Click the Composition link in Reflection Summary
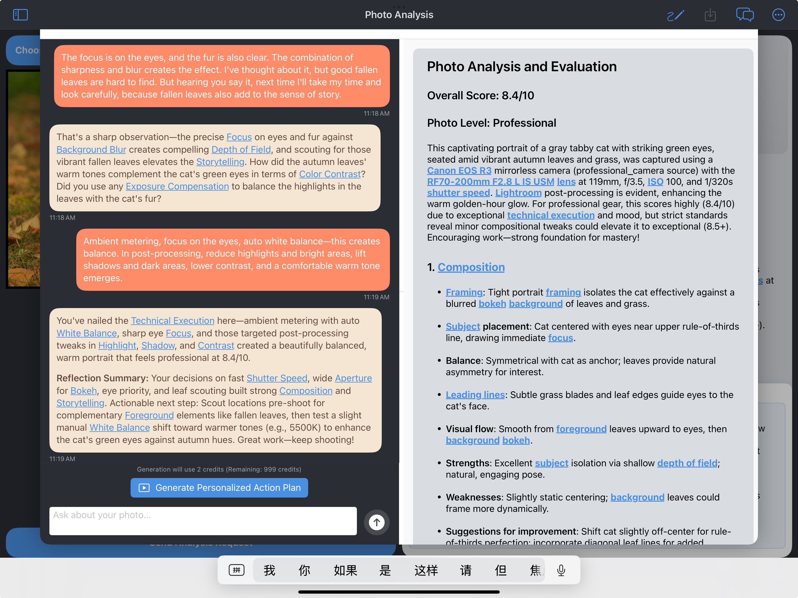 point(306,391)
